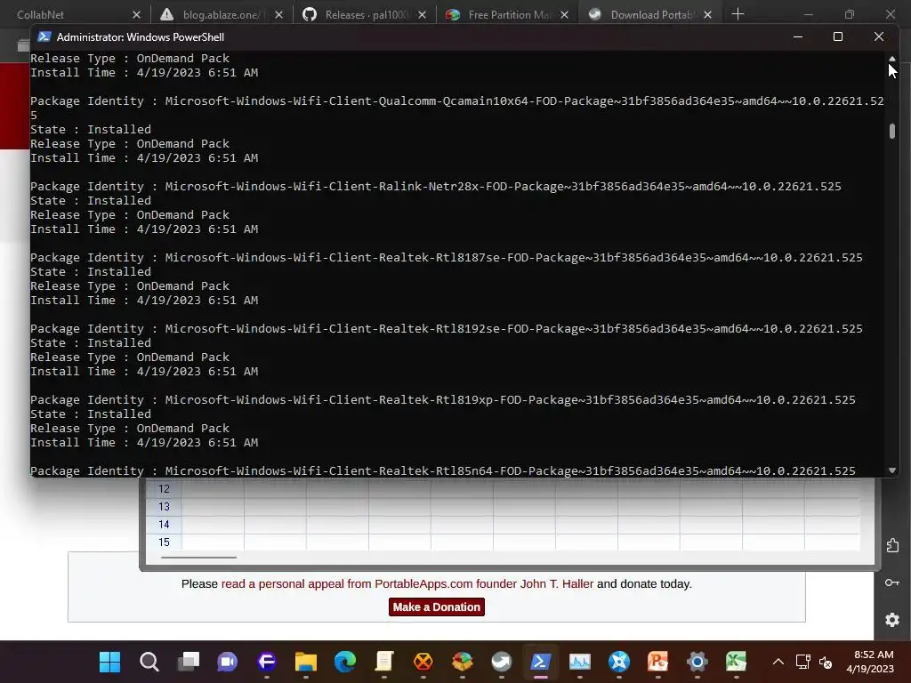This screenshot has width=911, height=683.
Task: Open the blue circular X app on taskbar
Action: 619,662
